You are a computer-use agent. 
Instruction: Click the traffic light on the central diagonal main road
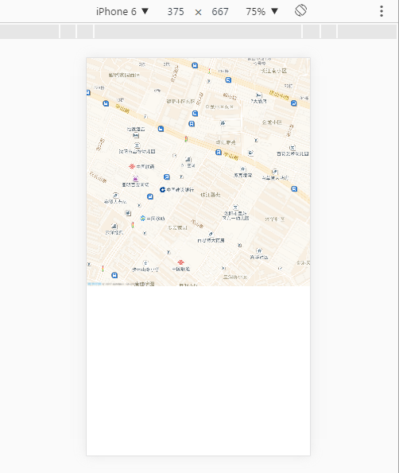[186, 139]
